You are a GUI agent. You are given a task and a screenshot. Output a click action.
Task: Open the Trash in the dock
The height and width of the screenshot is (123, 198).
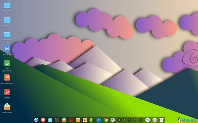tap(161, 120)
